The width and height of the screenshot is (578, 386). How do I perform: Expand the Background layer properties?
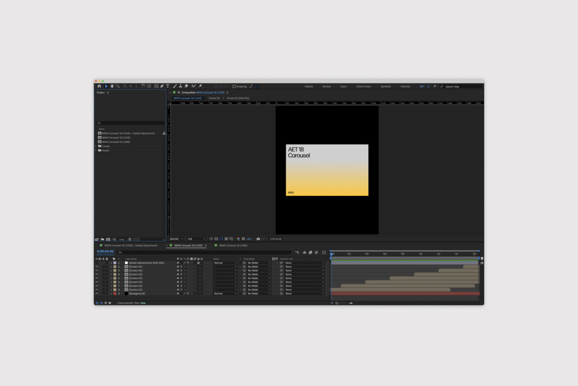(111, 293)
